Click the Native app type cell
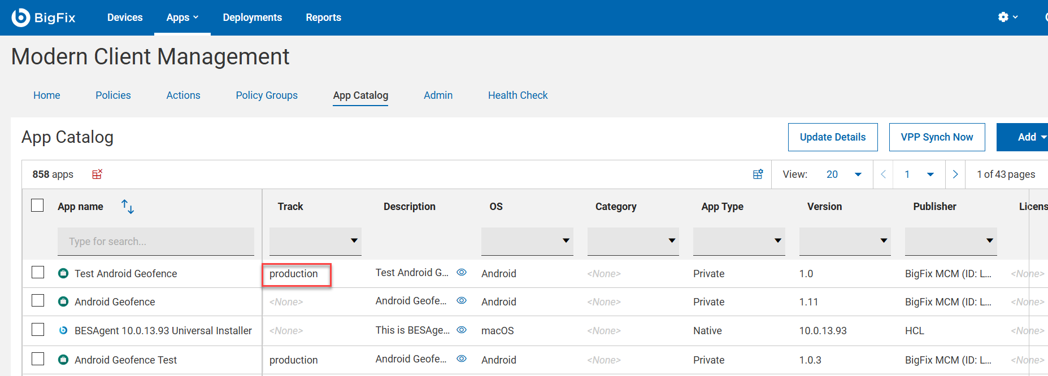The image size is (1048, 376). pos(707,331)
